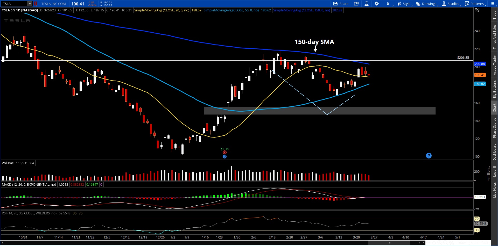
Task: Click the TESLA INC COM company name
Action: [54, 4]
